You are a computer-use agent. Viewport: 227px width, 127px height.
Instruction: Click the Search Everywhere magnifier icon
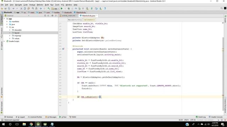pos(221,8)
